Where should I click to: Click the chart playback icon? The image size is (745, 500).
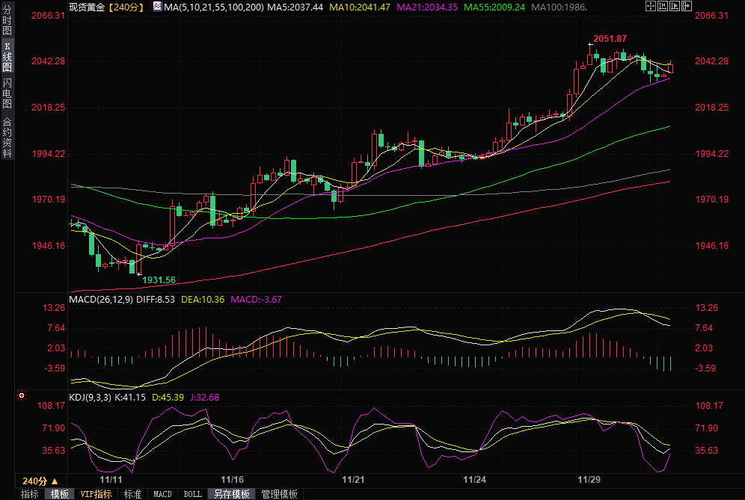pos(676,7)
